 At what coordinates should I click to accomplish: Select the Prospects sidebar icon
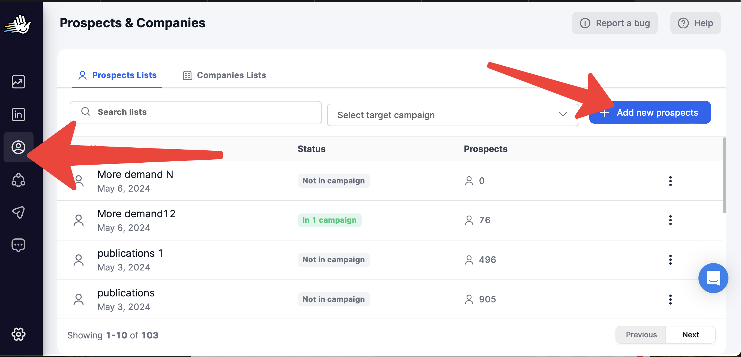click(x=18, y=147)
